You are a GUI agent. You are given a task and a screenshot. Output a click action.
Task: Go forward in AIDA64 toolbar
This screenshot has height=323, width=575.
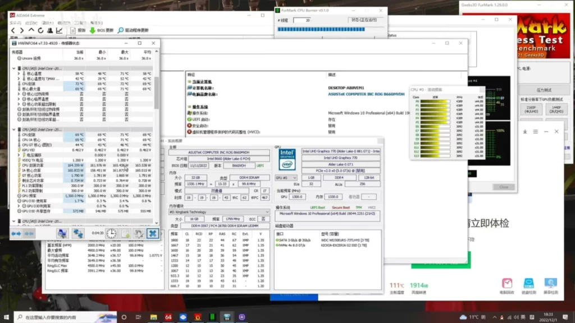point(22,30)
